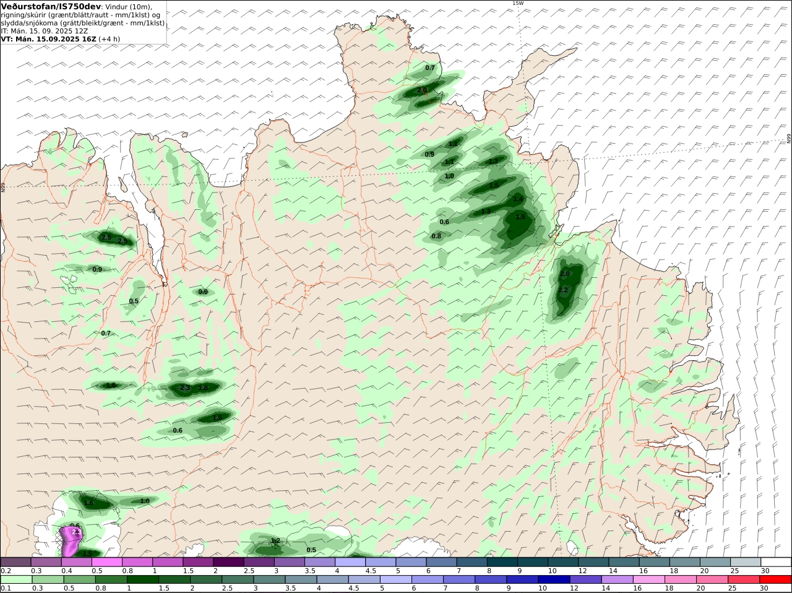Click the rain legend swatch for 4–4.5
This screenshot has height=593, width=792.
tap(332, 579)
